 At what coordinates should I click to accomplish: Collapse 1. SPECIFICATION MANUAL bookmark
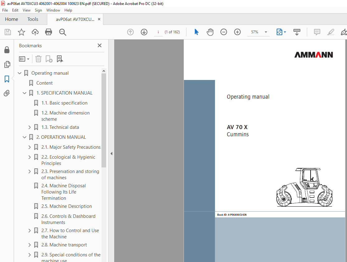[25, 93]
